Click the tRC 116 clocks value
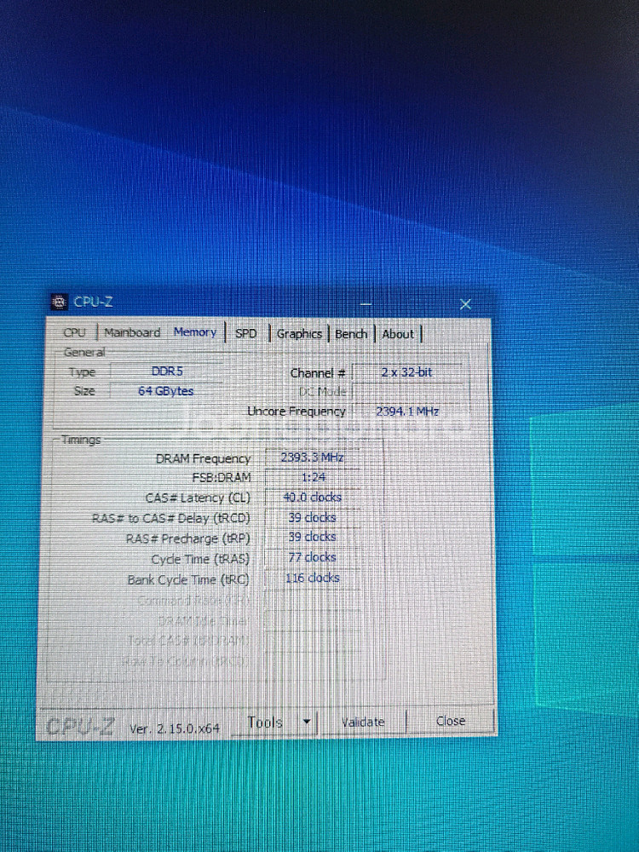 313,578
